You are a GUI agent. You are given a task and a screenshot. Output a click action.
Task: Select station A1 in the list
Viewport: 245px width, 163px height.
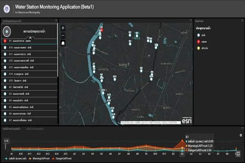coord(29,41)
